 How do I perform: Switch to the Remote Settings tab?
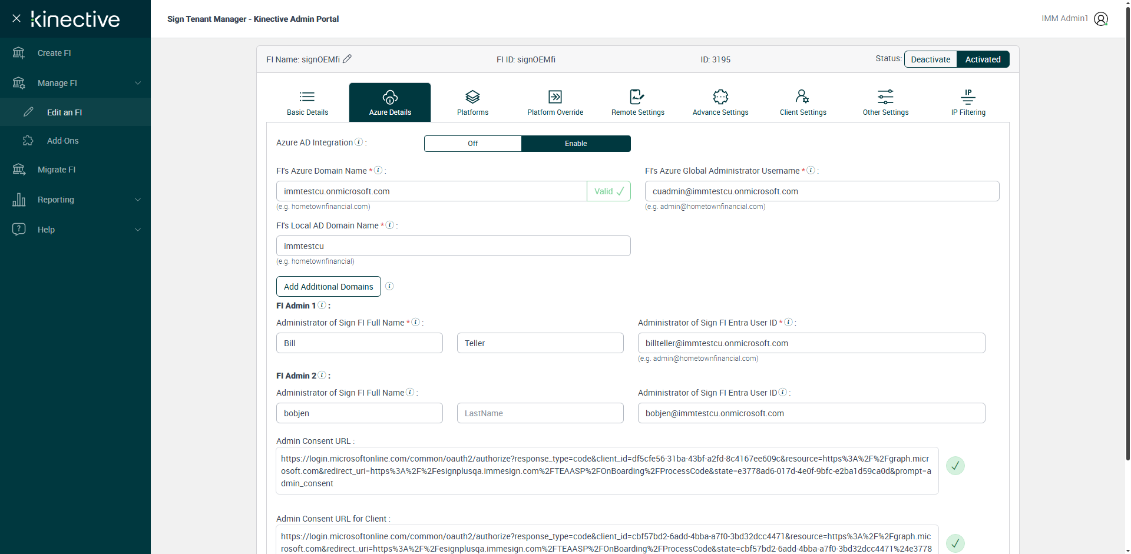coord(638,102)
